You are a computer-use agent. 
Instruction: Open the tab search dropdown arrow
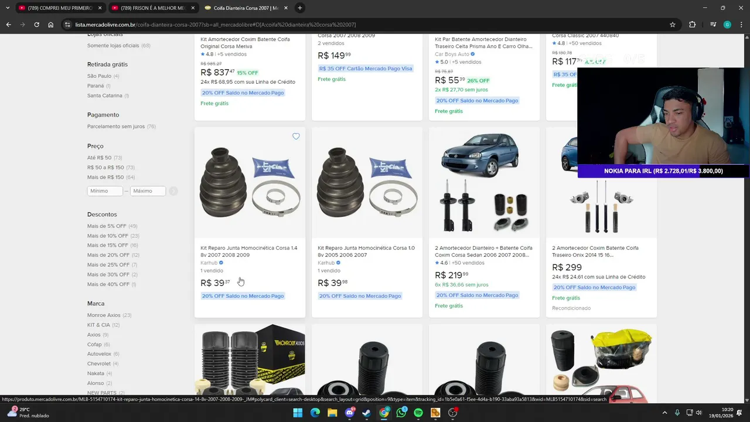(x=7, y=8)
